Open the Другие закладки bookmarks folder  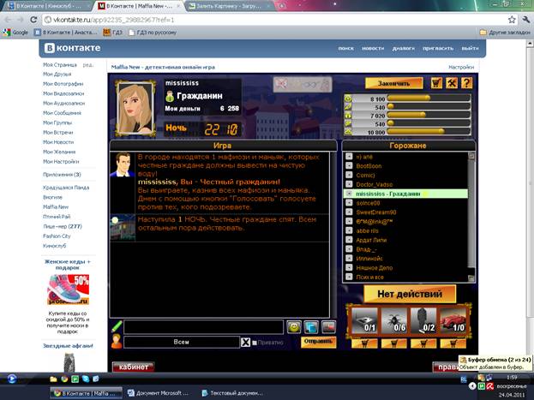(505, 33)
